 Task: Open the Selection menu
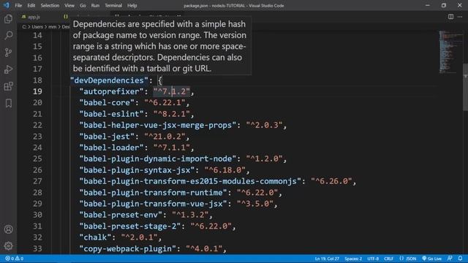(50, 5)
